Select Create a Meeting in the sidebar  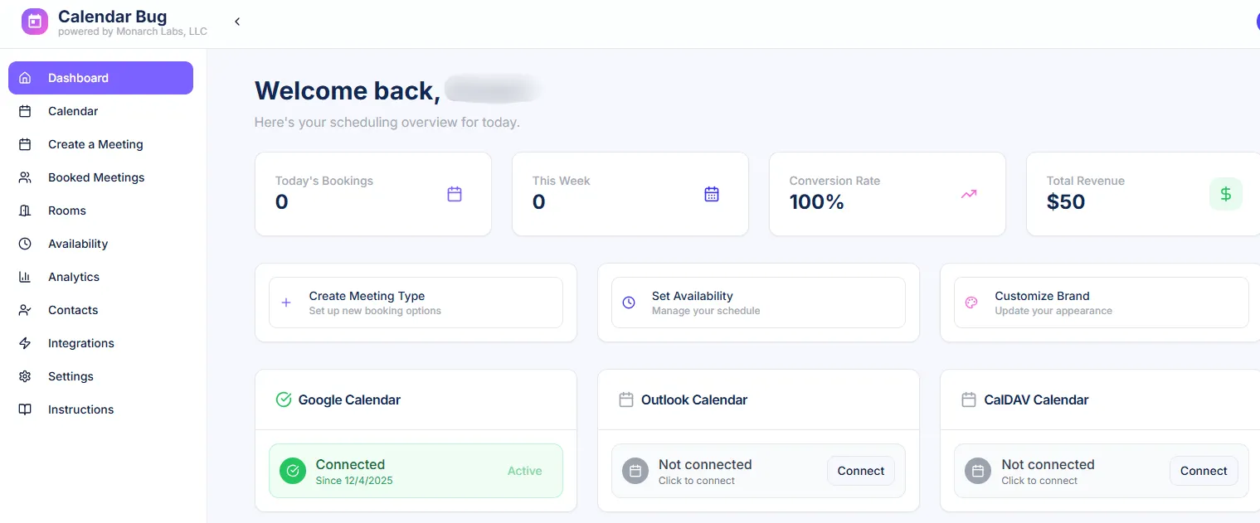tap(94, 143)
